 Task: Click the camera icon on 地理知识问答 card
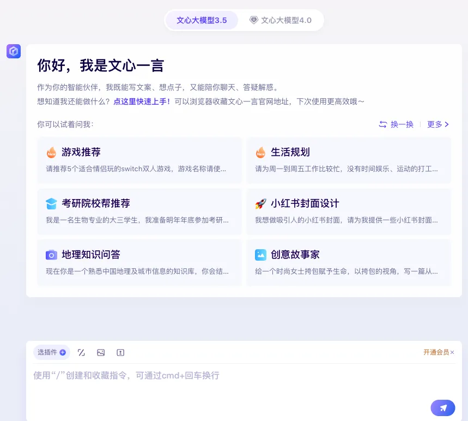[x=51, y=255]
